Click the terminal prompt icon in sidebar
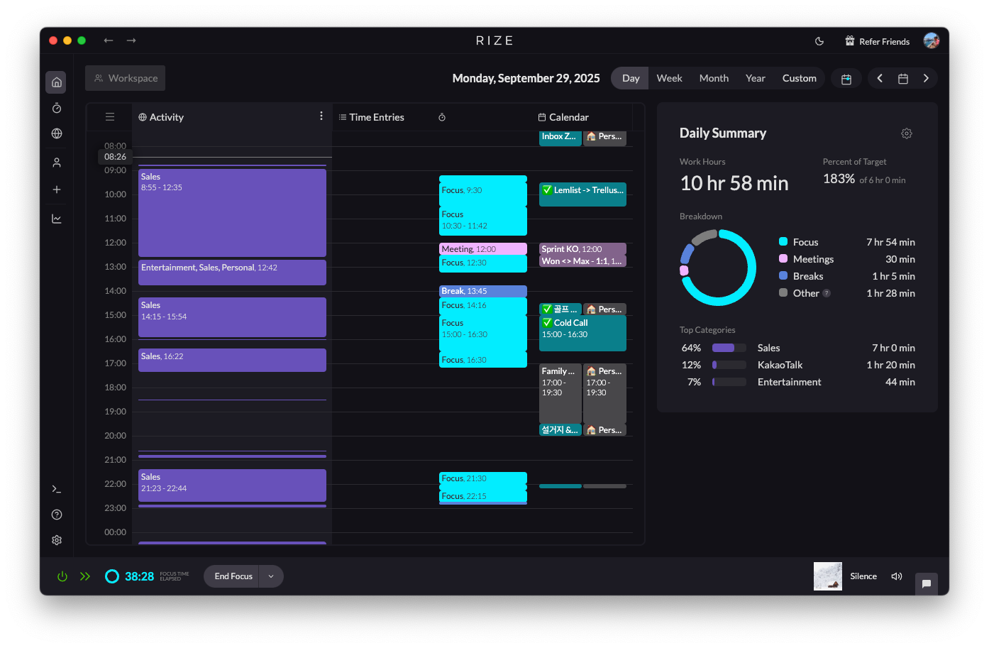This screenshot has height=648, width=989. point(57,489)
